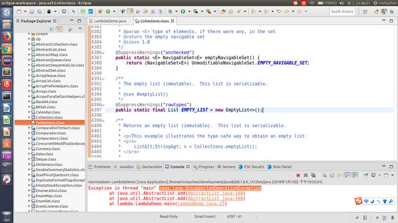Select the Collections.class editor tab
Viewport: 398px width, 223px height.
(x=154, y=21)
